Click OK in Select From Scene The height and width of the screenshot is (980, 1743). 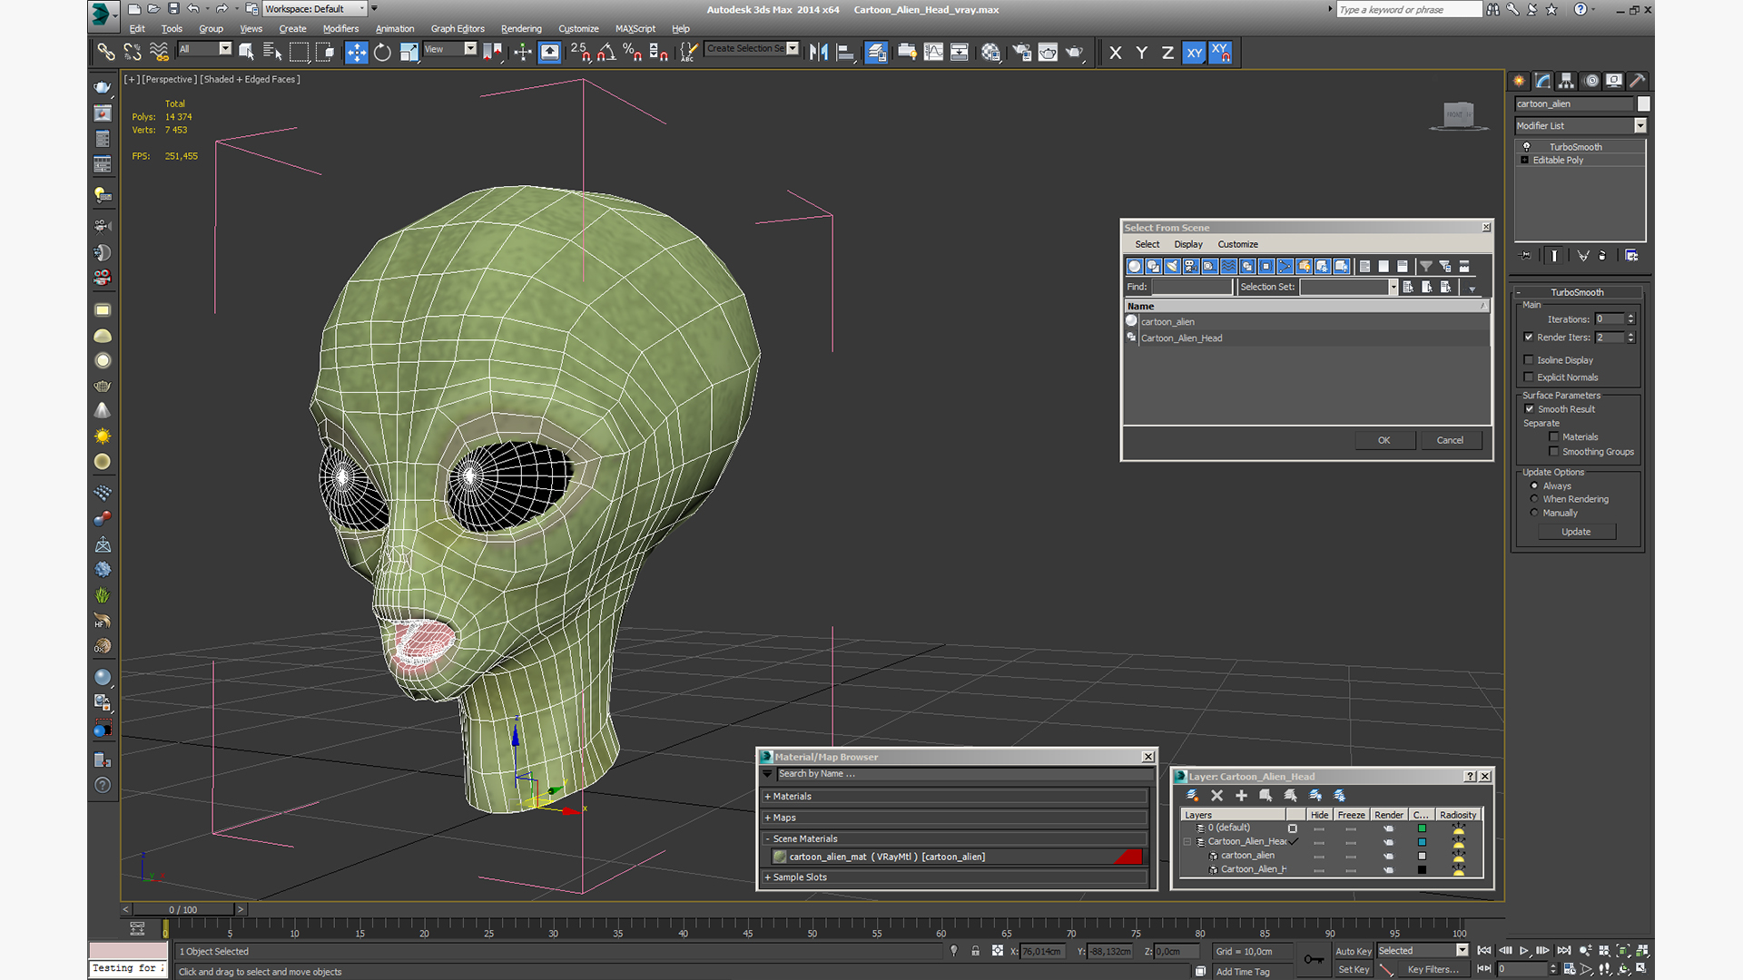click(1384, 440)
